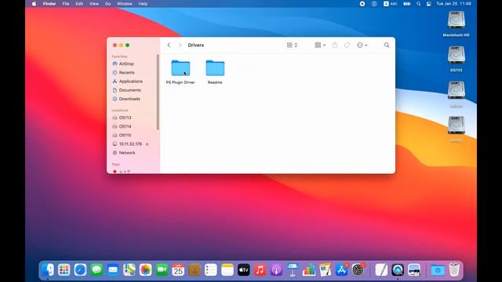The width and height of the screenshot is (502, 282).
Task: Click the battery status icon
Action: pos(407,4)
